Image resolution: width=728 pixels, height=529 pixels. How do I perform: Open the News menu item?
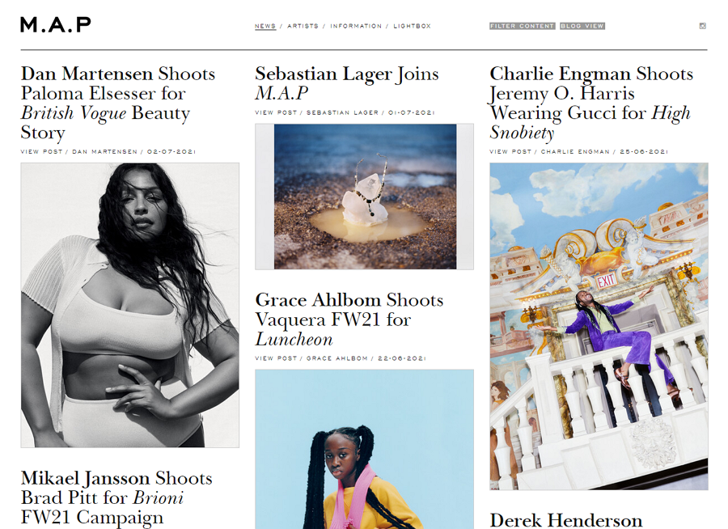pyautogui.click(x=265, y=26)
